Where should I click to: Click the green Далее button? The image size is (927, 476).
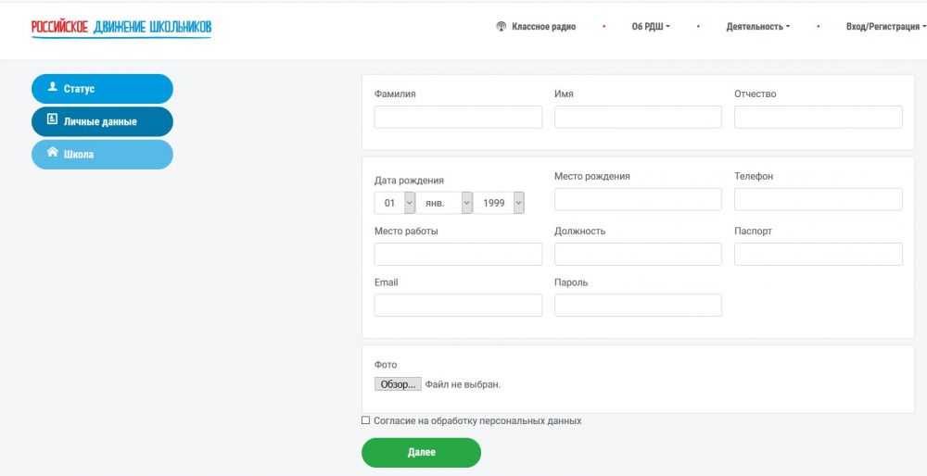(x=422, y=452)
